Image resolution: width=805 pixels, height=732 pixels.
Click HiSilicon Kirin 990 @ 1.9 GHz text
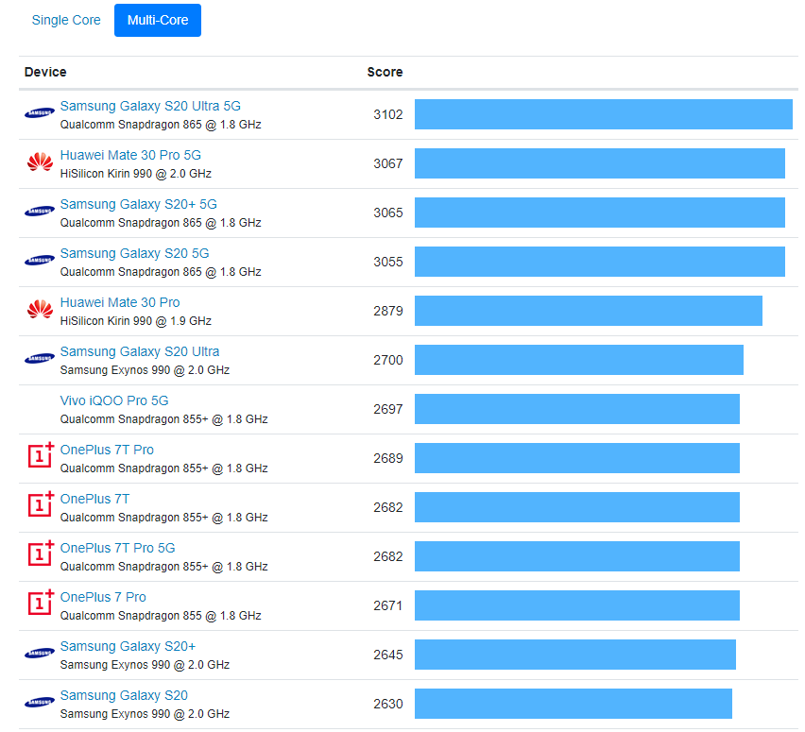pyautogui.click(x=135, y=321)
